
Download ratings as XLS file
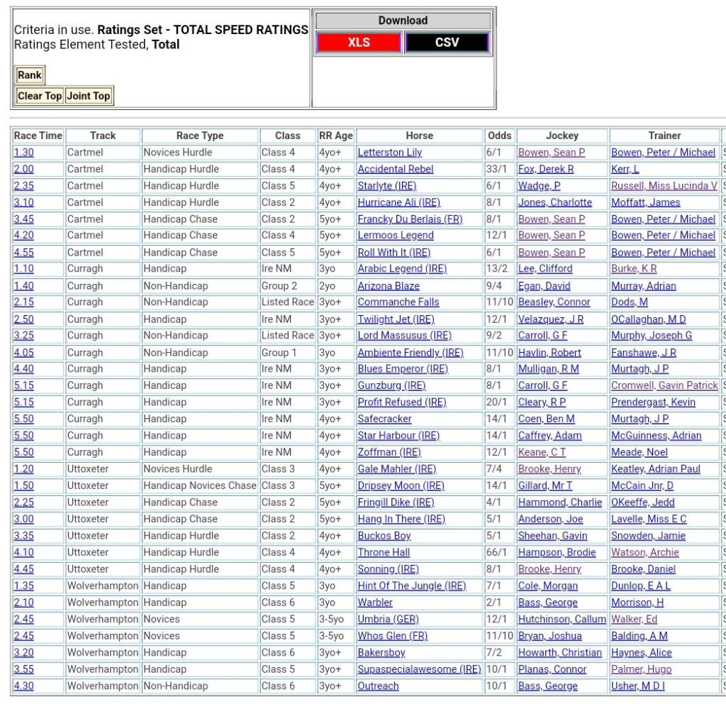pos(359,43)
